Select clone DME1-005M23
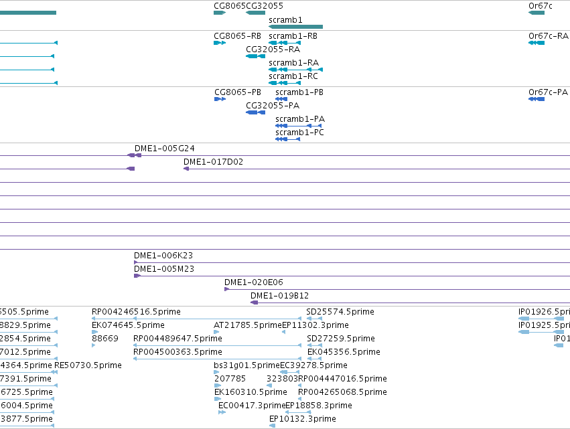Viewport: 570px width, 429px height. click(164, 269)
